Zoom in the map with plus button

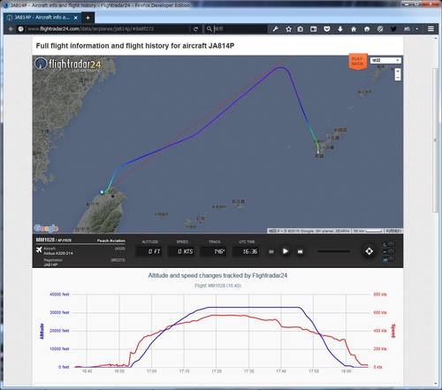click(398, 72)
